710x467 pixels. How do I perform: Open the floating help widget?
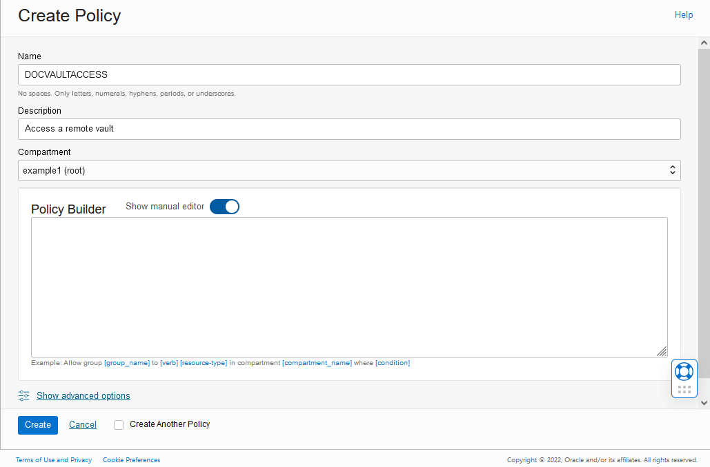[684, 371]
